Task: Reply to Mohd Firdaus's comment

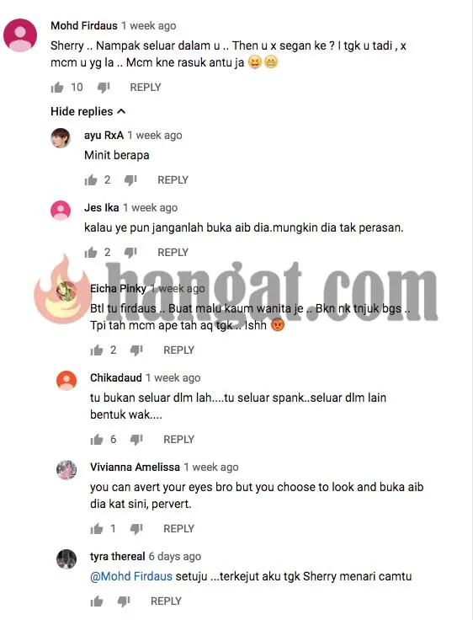Action: [146, 88]
